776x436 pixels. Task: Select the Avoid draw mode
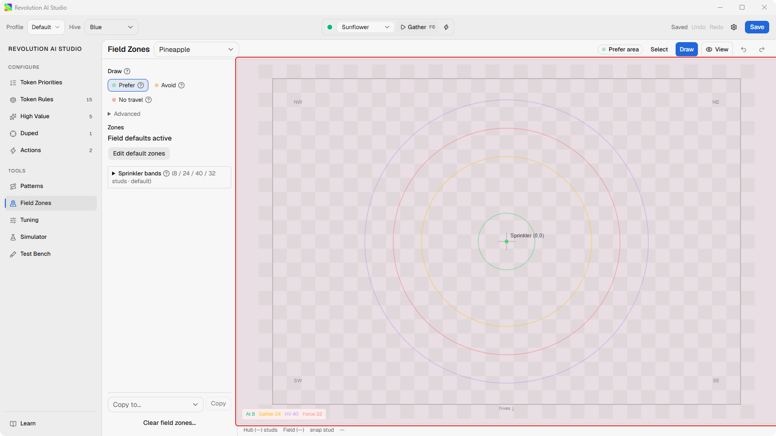pyautogui.click(x=169, y=85)
